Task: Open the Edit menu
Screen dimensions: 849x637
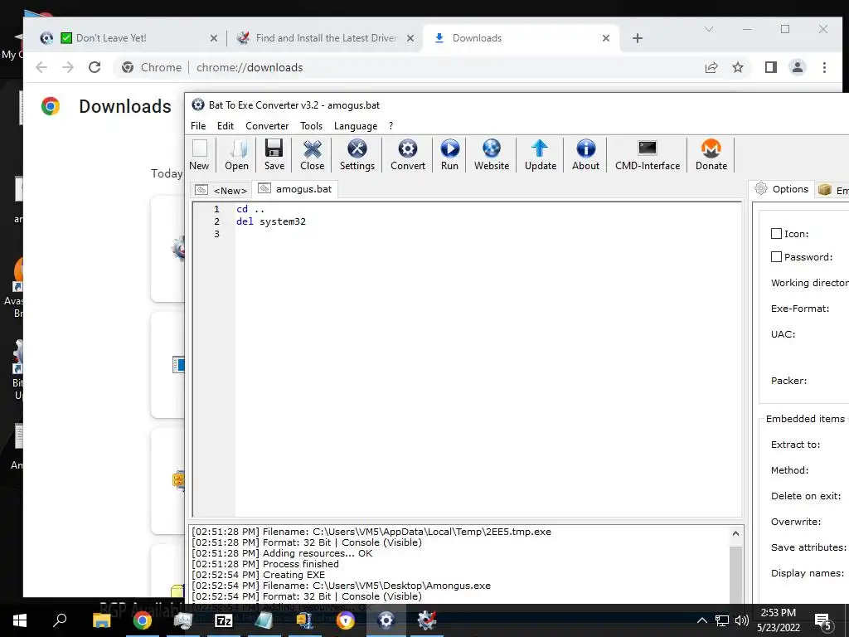Action: (x=226, y=126)
